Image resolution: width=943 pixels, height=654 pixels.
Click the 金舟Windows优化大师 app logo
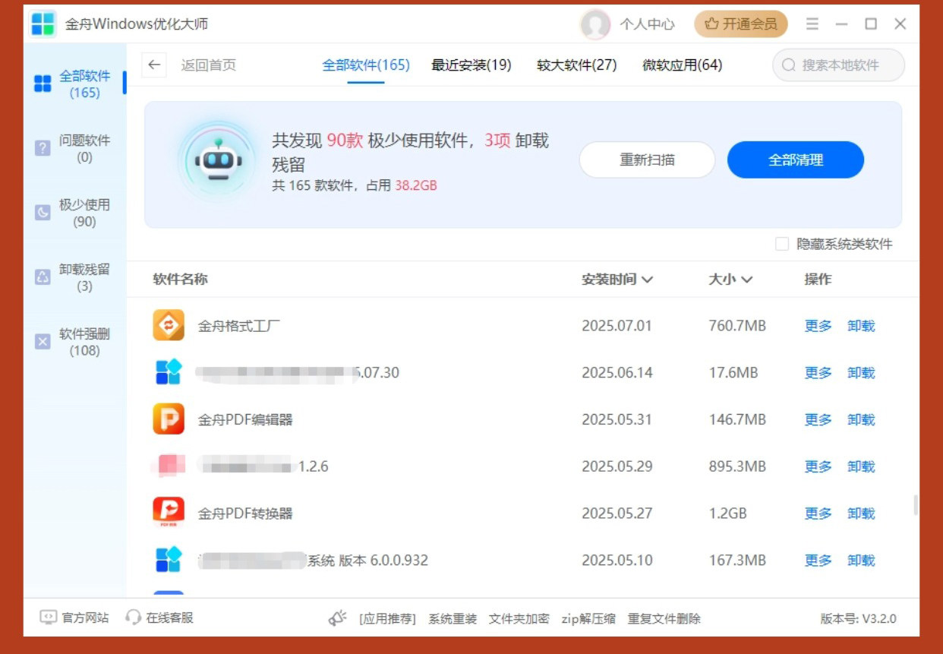(x=43, y=24)
